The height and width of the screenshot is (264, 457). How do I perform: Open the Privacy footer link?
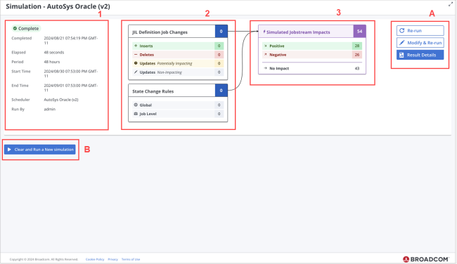(x=112, y=259)
